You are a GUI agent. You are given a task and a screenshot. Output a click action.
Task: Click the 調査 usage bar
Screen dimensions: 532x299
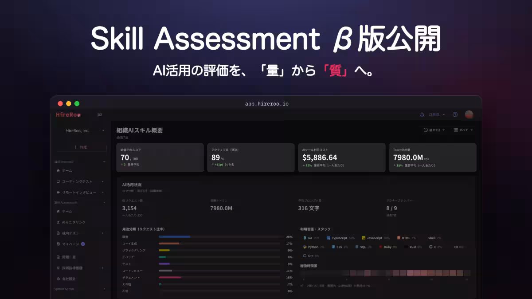(175, 237)
